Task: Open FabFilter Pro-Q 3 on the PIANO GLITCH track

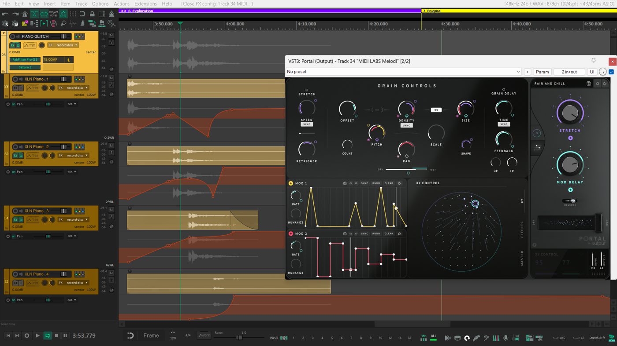Action: pos(25,59)
